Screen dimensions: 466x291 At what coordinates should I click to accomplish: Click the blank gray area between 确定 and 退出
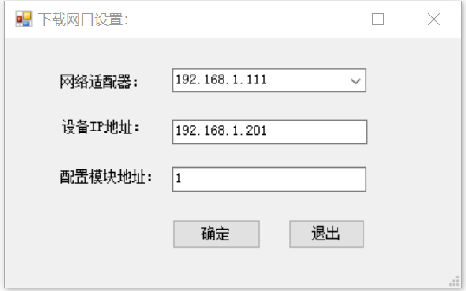point(274,234)
